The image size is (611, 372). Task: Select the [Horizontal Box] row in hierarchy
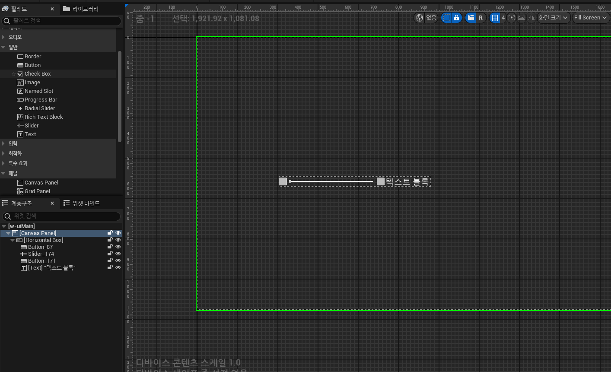point(61,240)
